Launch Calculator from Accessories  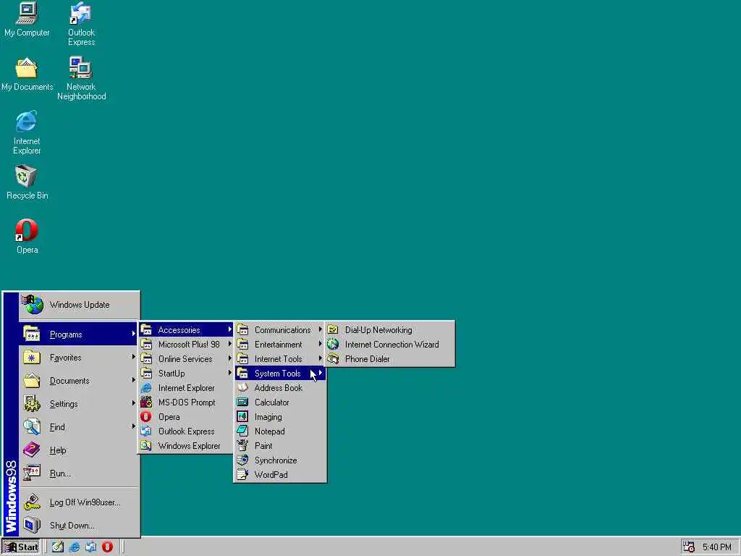point(280,403)
